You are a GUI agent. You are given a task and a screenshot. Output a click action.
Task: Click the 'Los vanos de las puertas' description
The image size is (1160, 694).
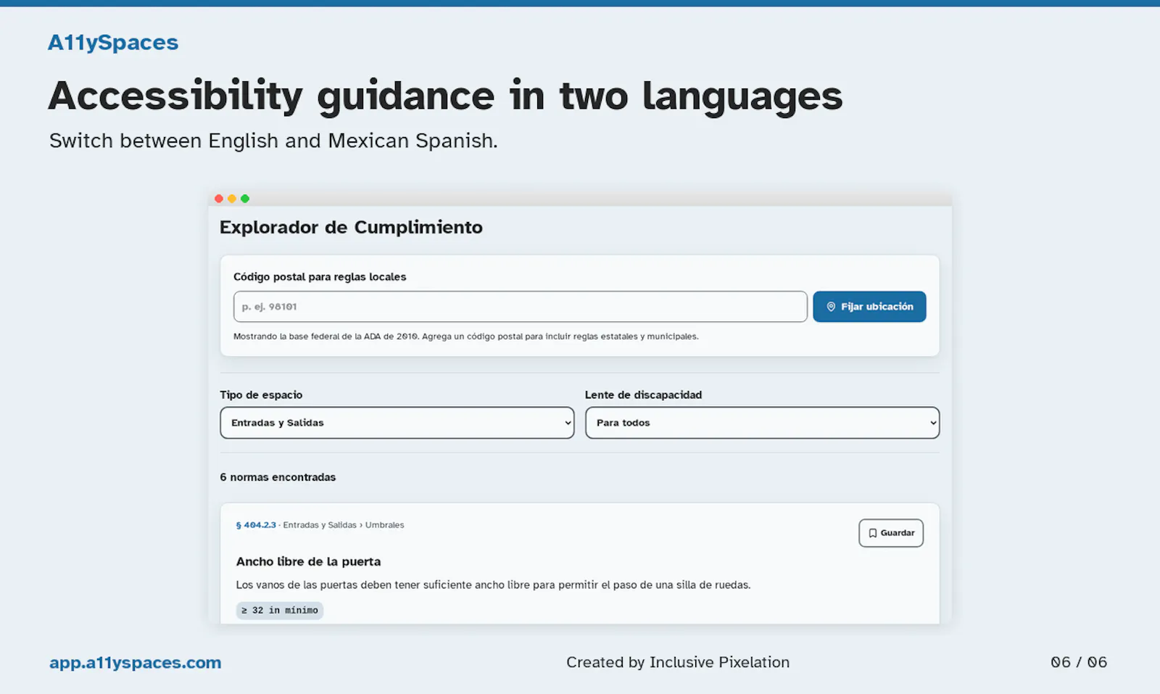point(493,585)
